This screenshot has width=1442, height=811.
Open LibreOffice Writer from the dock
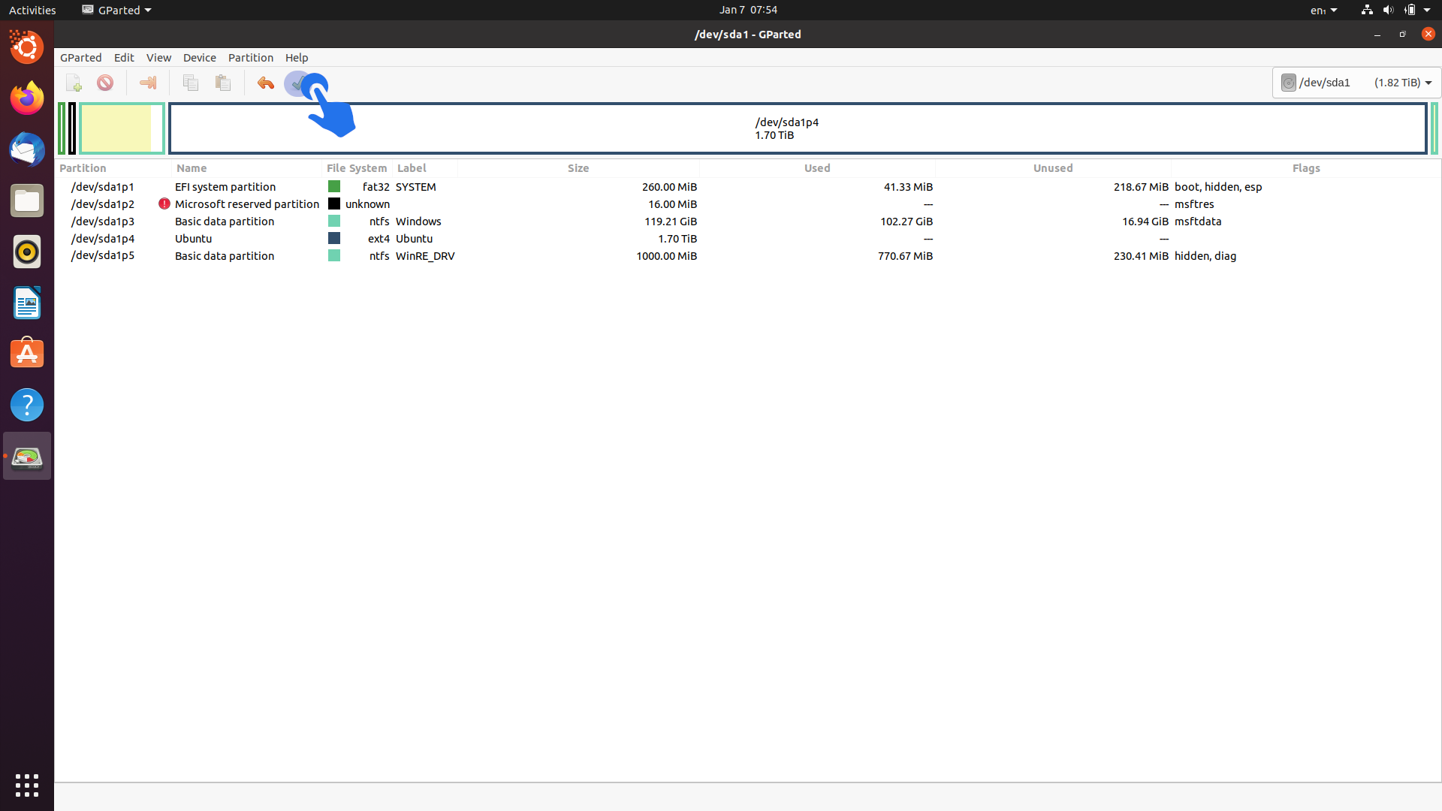(x=27, y=303)
